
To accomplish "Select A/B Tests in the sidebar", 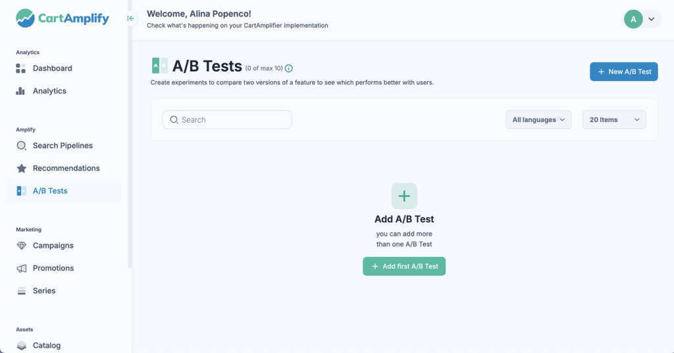I will [50, 191].
